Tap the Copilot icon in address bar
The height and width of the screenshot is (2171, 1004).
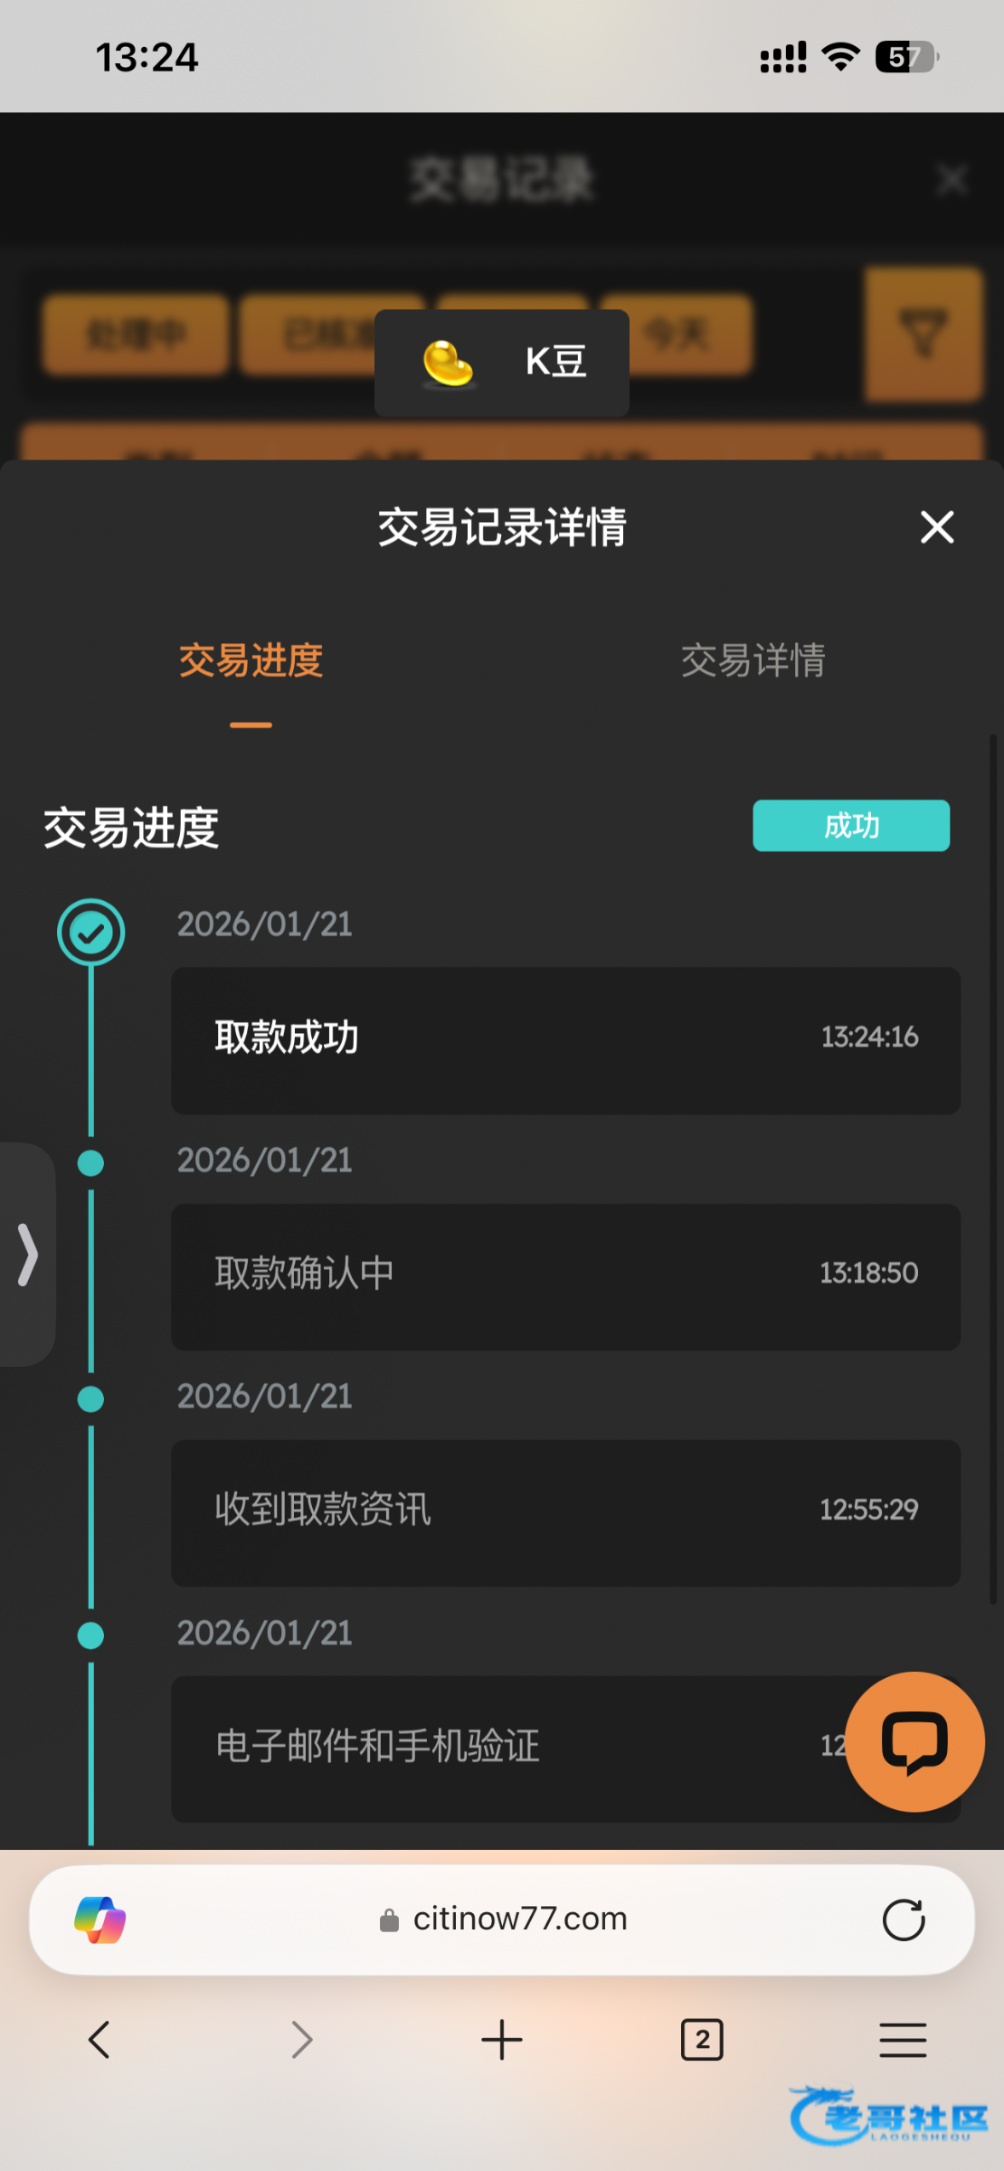pyautogui.click(x=99, y=1920)
